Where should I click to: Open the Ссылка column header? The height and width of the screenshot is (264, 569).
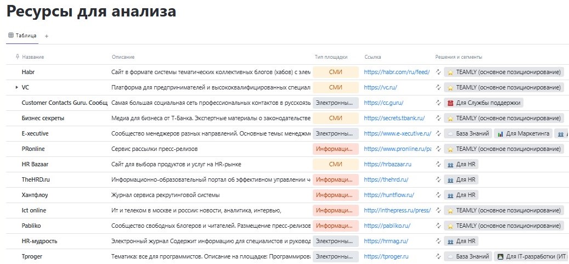(373, 57)
